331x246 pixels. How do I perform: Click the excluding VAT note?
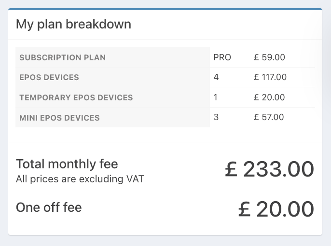80,179
